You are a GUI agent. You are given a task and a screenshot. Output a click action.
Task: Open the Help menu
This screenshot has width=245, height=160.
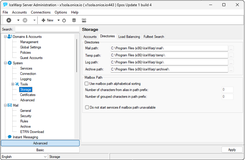point(75,12)
